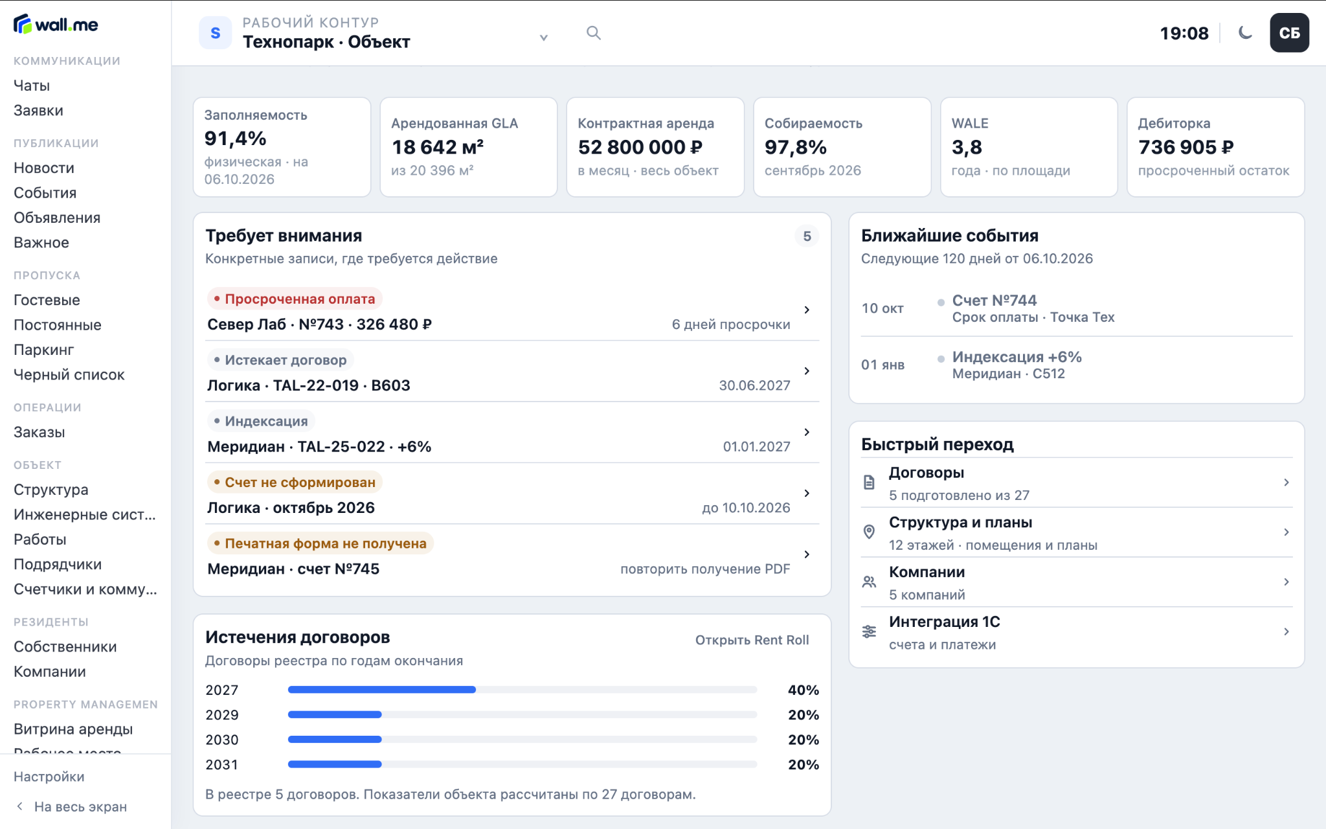Click the 2027 expiry progress bar
This screenshot has width=1326, height=829.
point(523,690)
